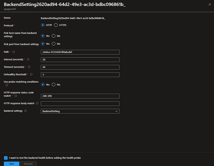
Task: Set Pick port from backend settings to No
Action: tap(53, 44)
